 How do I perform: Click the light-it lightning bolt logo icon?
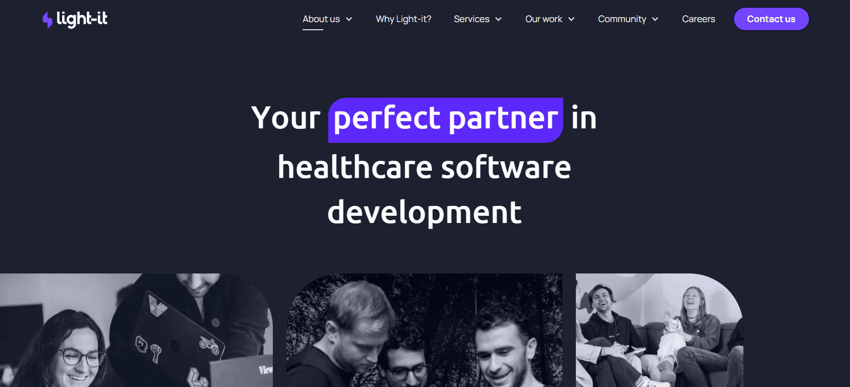tap(47, 20)
